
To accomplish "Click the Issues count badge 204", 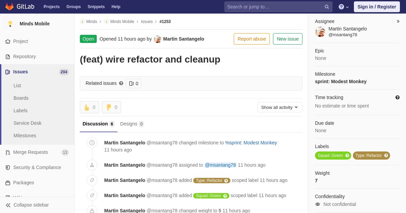I will click(64, 72).
